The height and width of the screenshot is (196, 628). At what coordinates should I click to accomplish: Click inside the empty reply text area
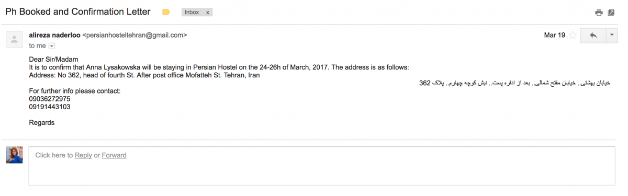322,166
